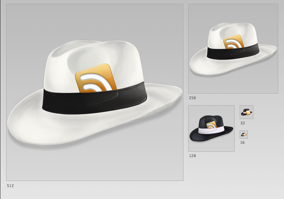Image resolution: width=284 pixels, height=199 pixels.
Task: Select the tiny 16-pixel fedora icon
Action: pos(243,134)
